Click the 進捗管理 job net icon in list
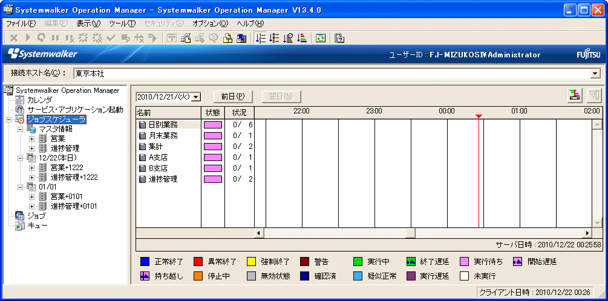This screenshot has height=301, width=608. click(142, 179)
